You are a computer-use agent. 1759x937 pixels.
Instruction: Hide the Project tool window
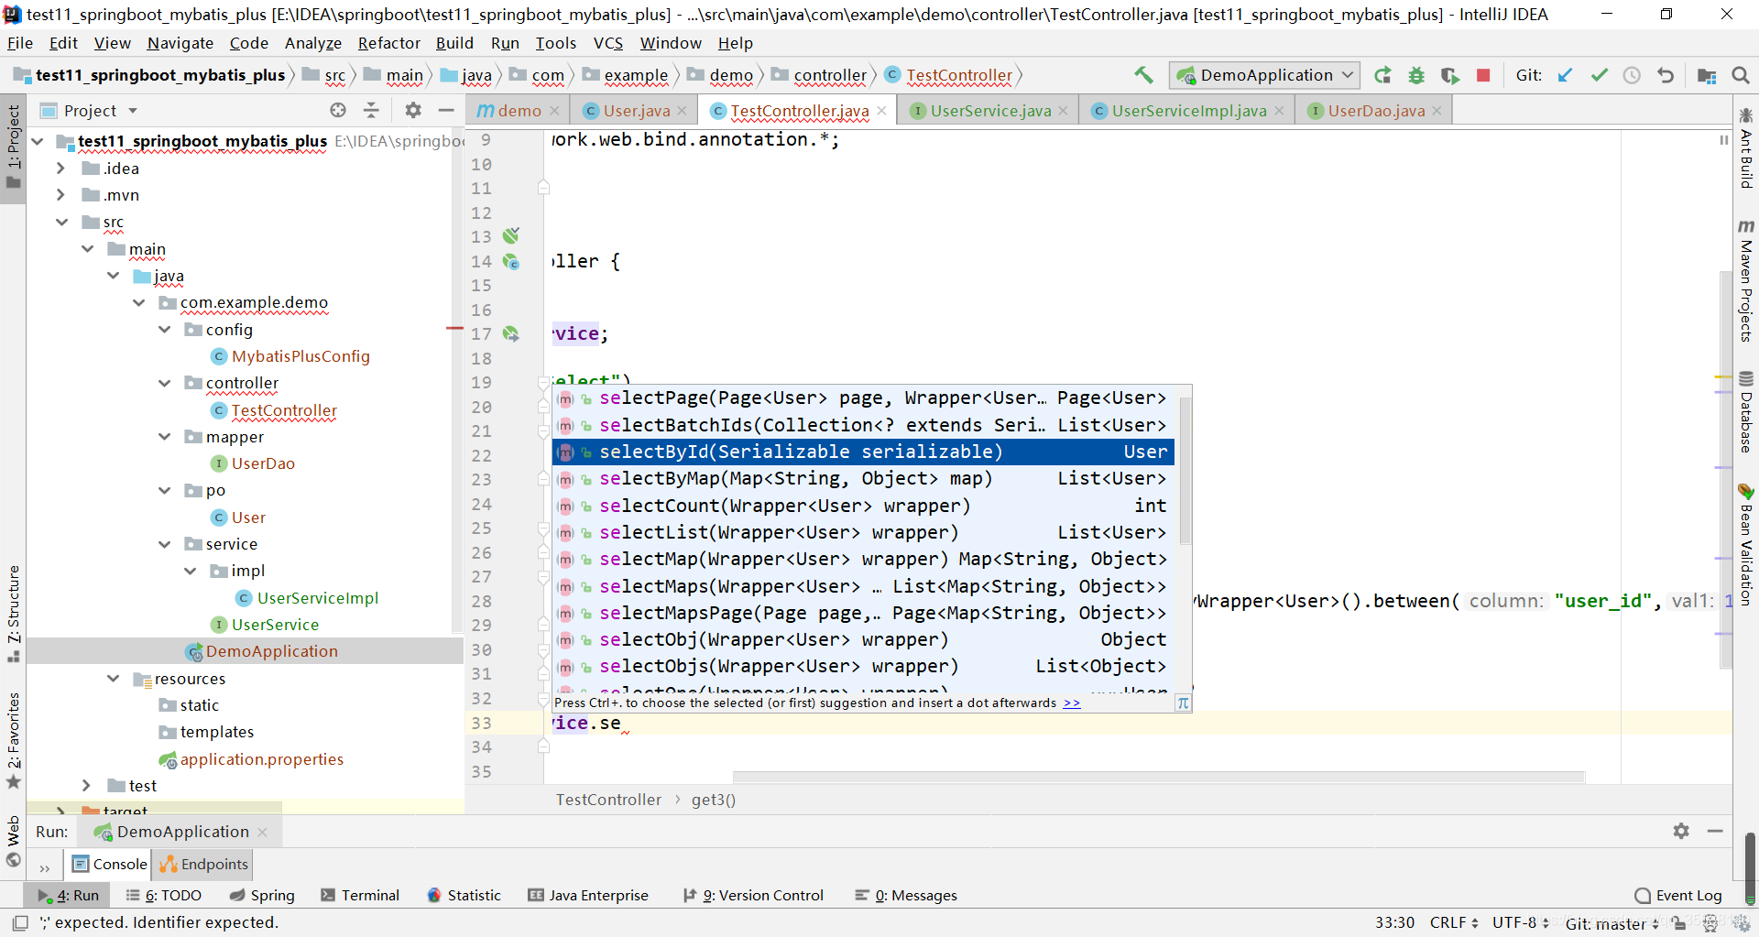click(446, 110)
